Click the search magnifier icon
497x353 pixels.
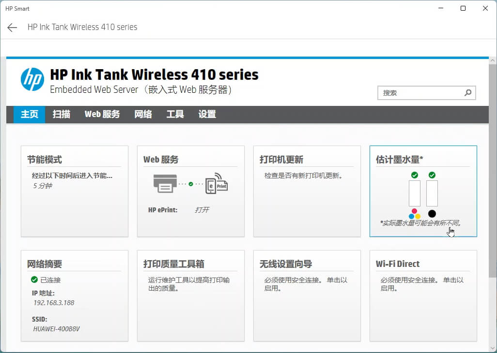468,93
